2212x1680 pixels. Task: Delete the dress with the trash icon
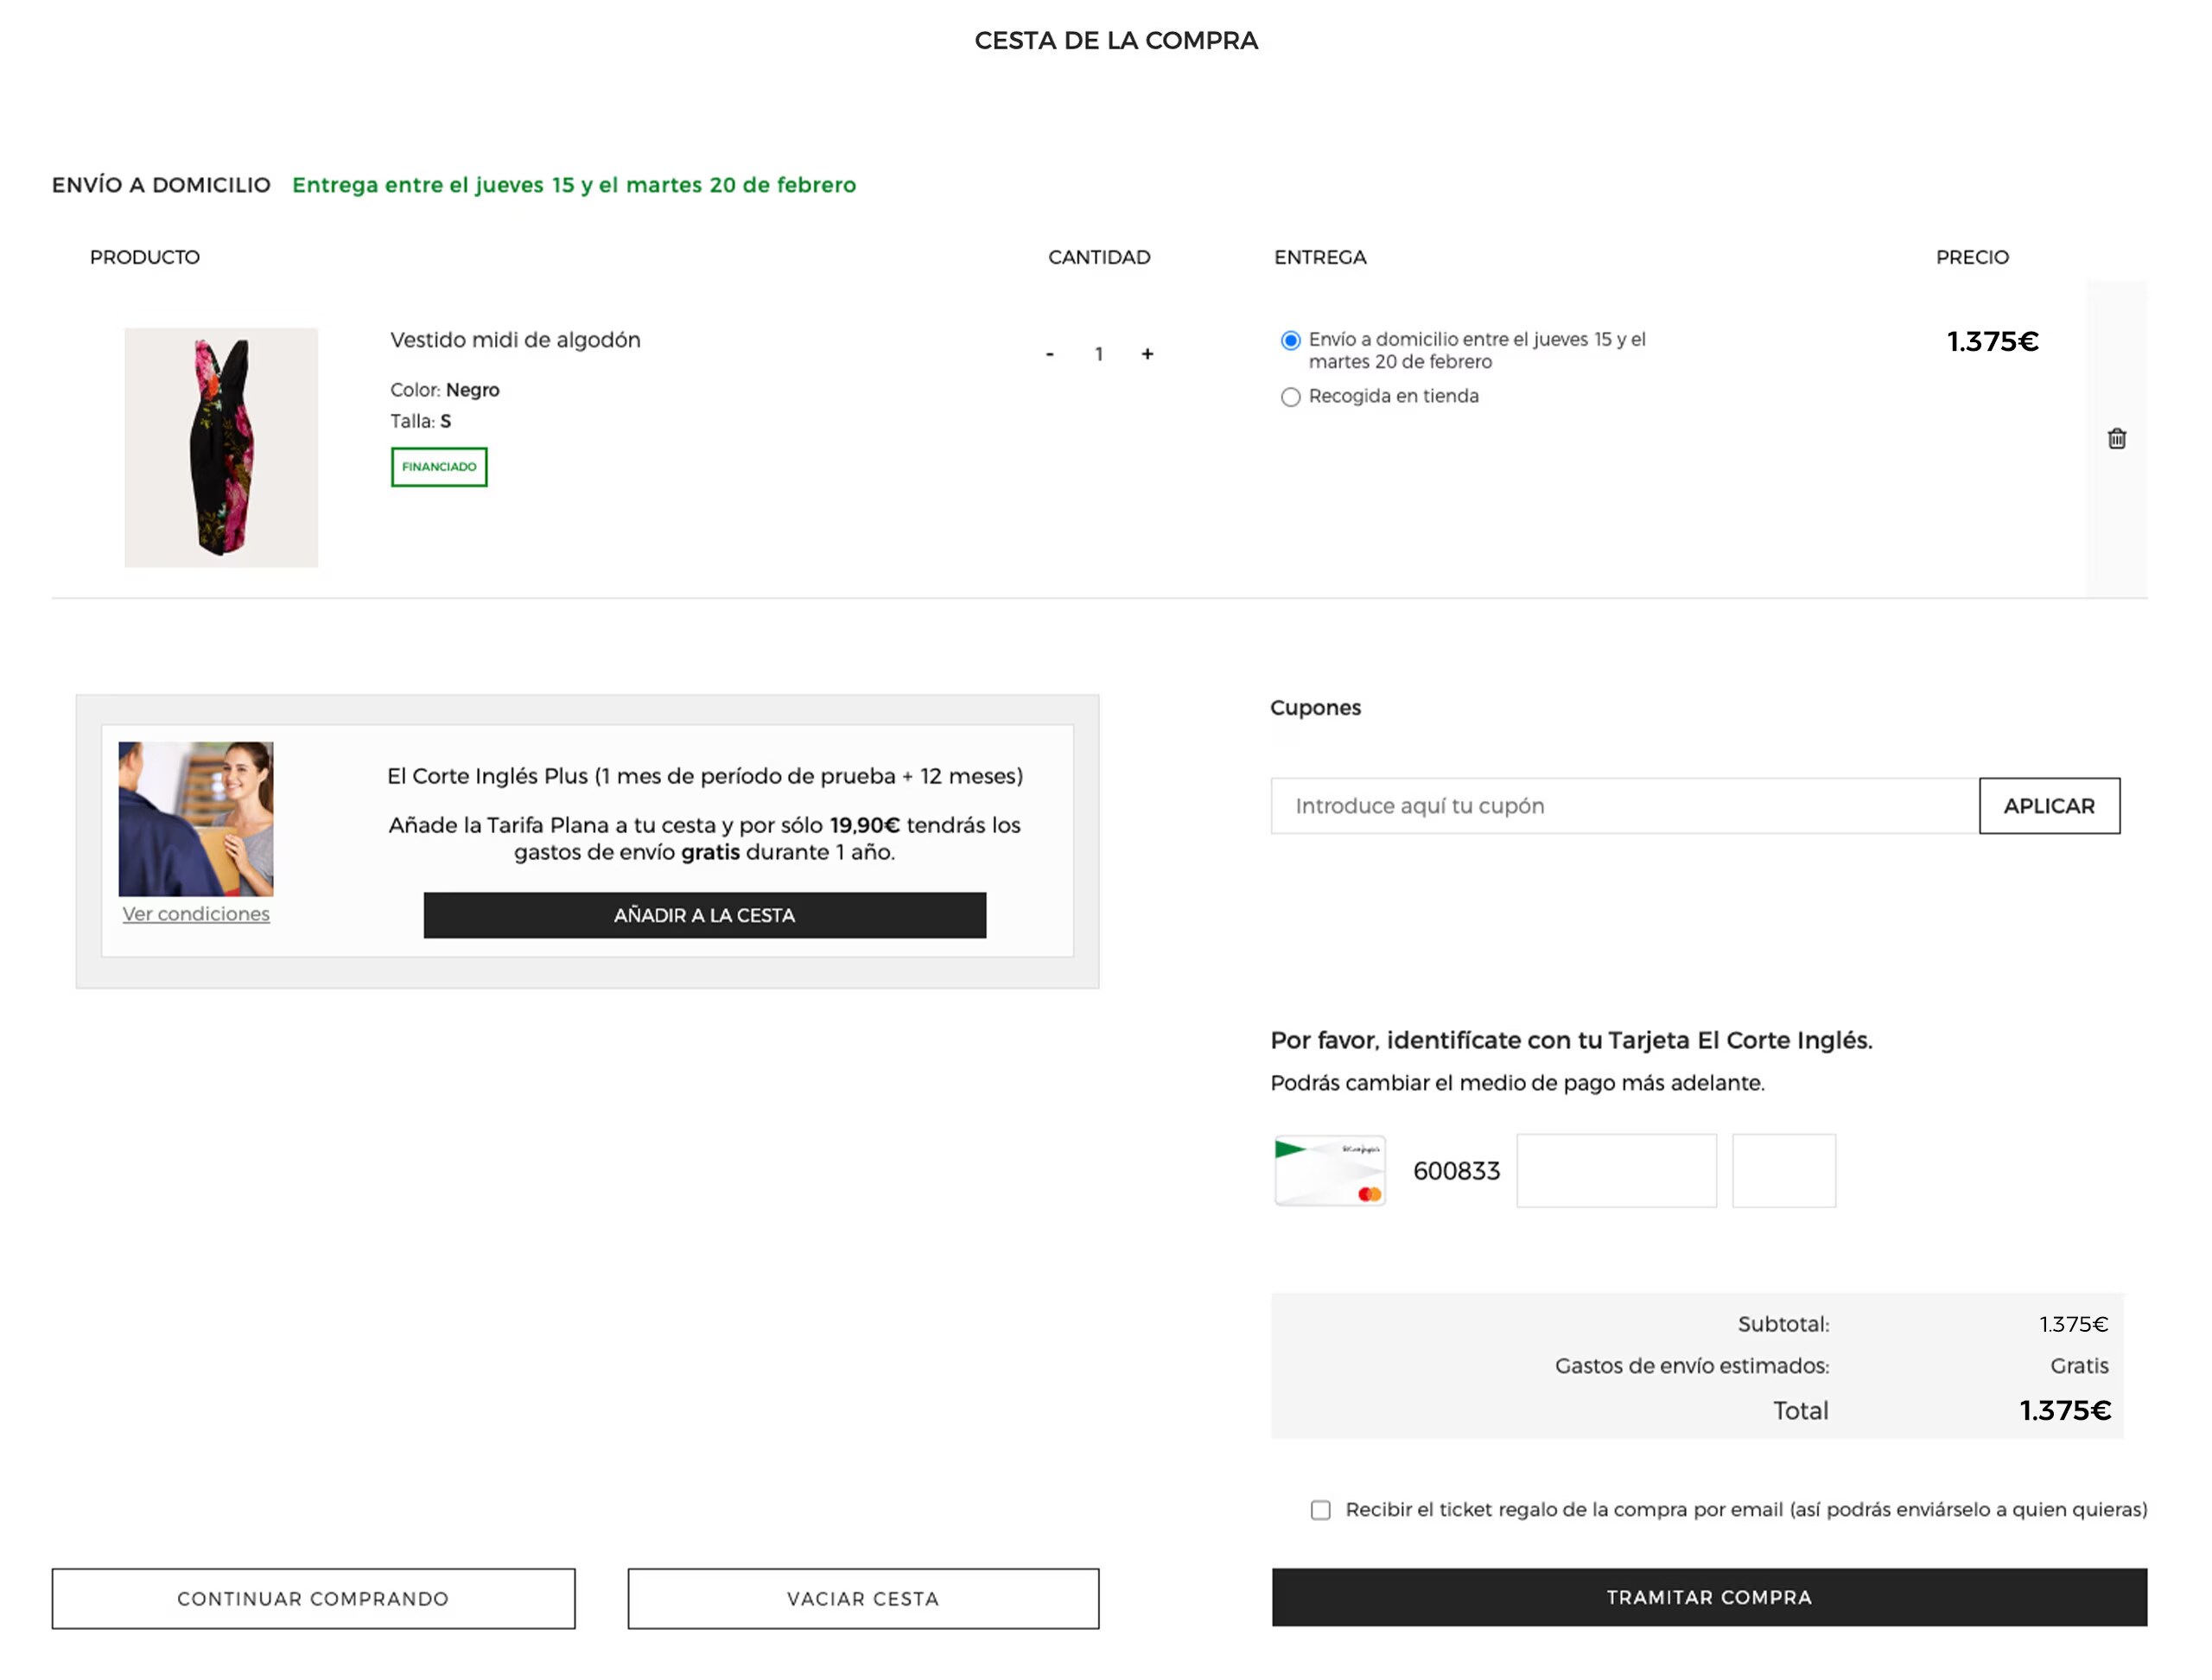pos(2116,438)
